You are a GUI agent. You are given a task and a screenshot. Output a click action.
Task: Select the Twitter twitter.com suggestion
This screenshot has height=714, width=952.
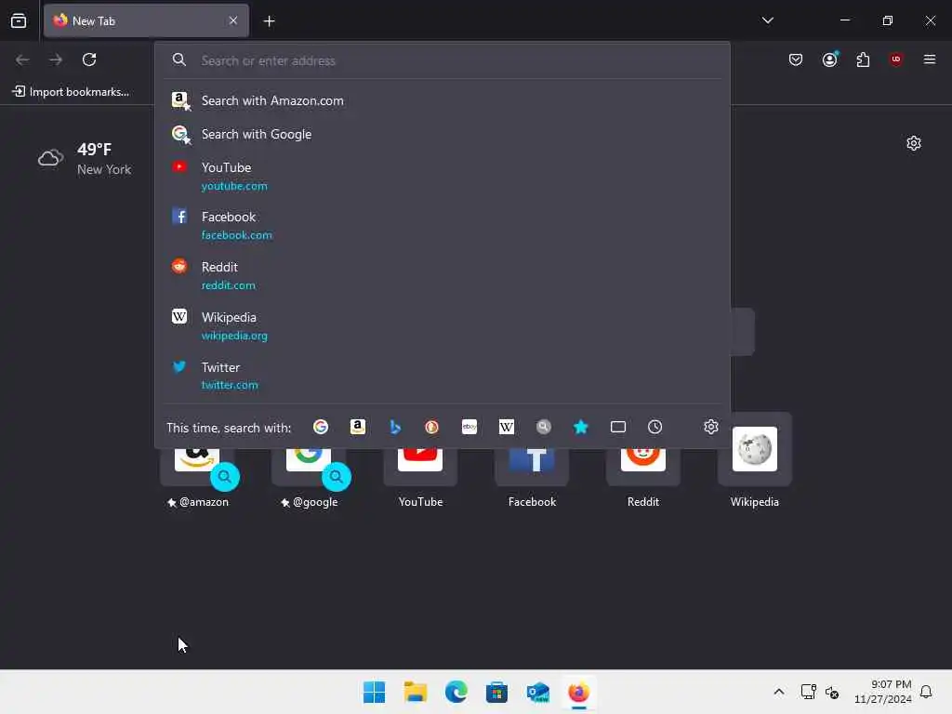point(443,376)
